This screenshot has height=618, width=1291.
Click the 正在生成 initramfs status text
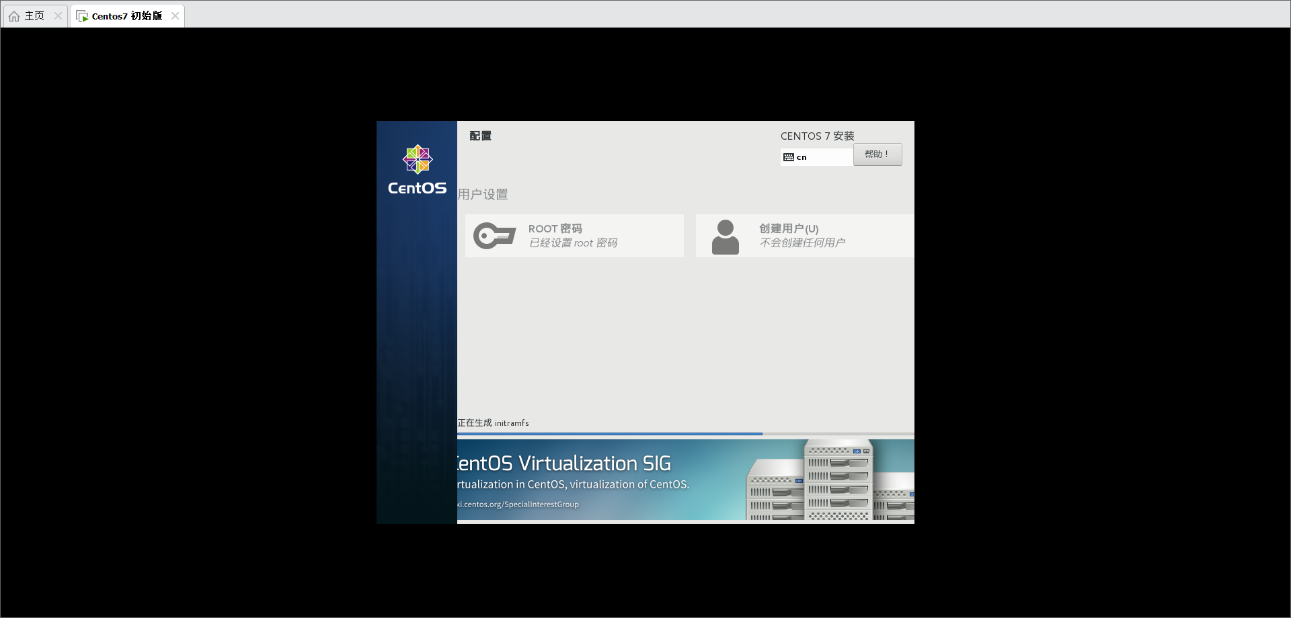493,423
